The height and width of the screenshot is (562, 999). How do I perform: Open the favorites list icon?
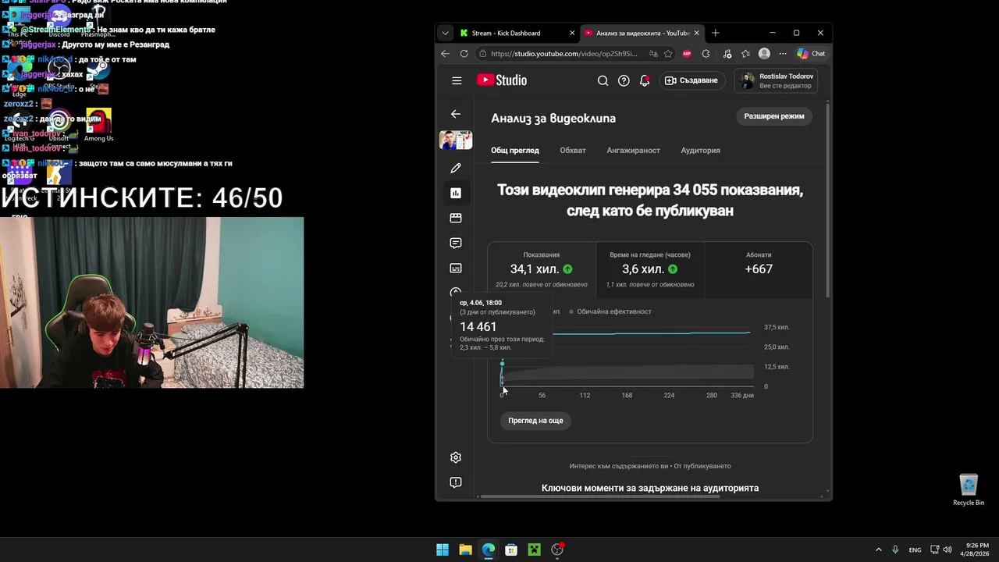click(745, 54)
